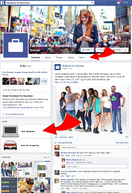This screenshot has width=132, height=193.
Task: Open the Top Comments sort dropdown
Action: (122, 143)
